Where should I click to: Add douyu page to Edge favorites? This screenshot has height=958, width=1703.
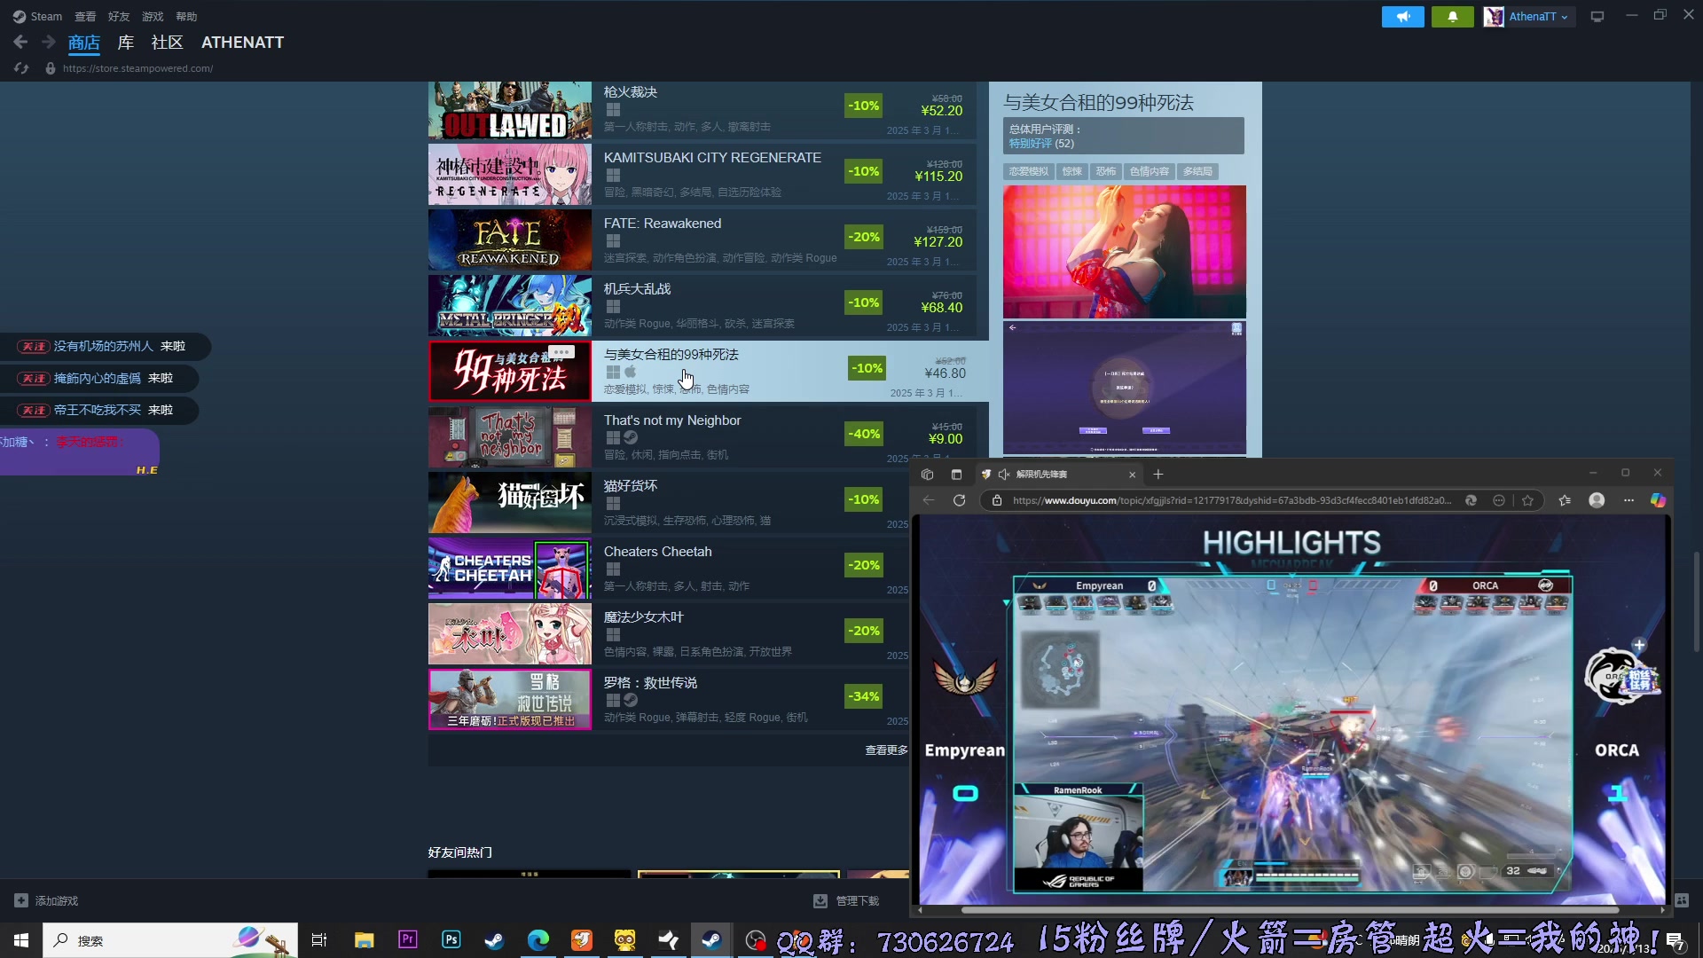click(1527, 500)
